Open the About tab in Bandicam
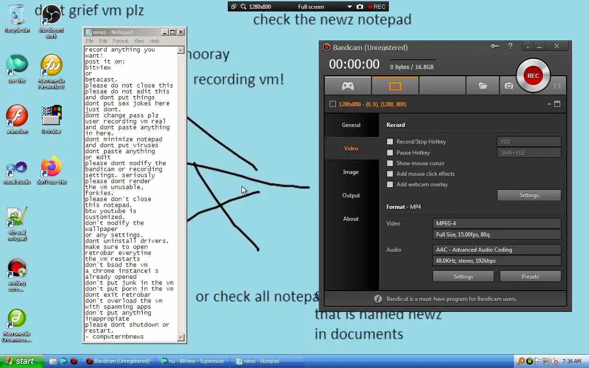Screen dimensions: 589x368 [x=351, y=219]
